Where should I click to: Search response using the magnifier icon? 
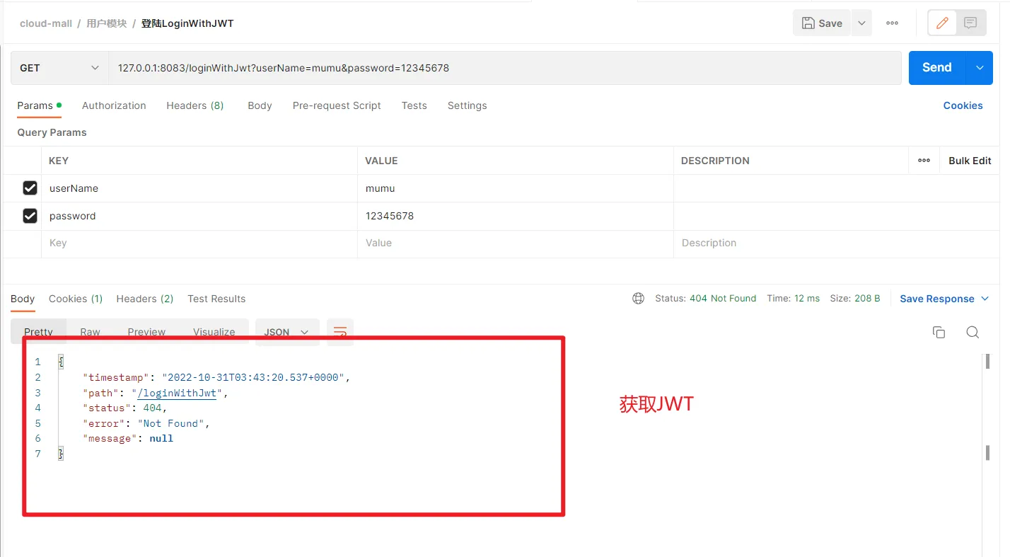(x=973, y=333)
